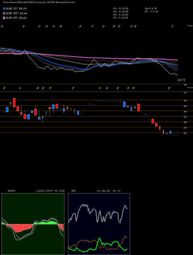Screen dimensions: 193x255
Task: Click the 'Pre C: 25.20' value
Action: [x=120, y=18]
